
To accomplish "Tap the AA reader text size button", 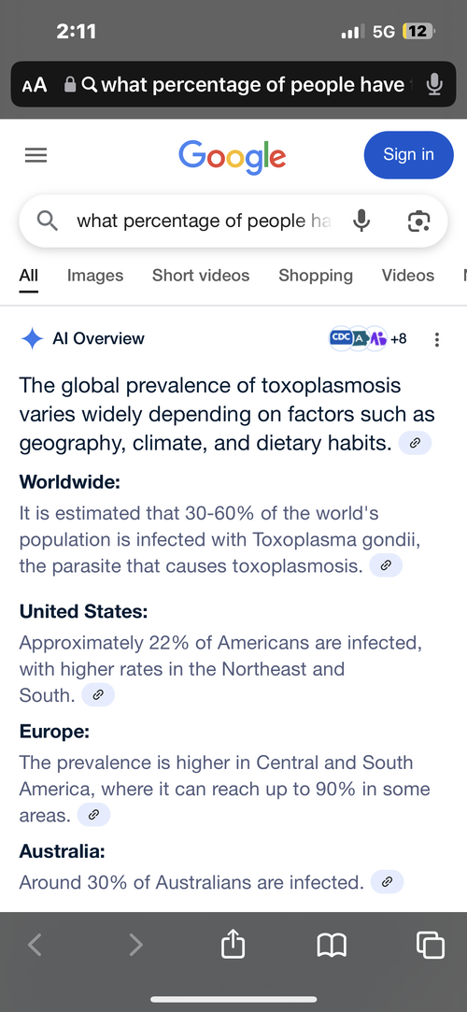I will pyautogui.click(x=35, y=85).
